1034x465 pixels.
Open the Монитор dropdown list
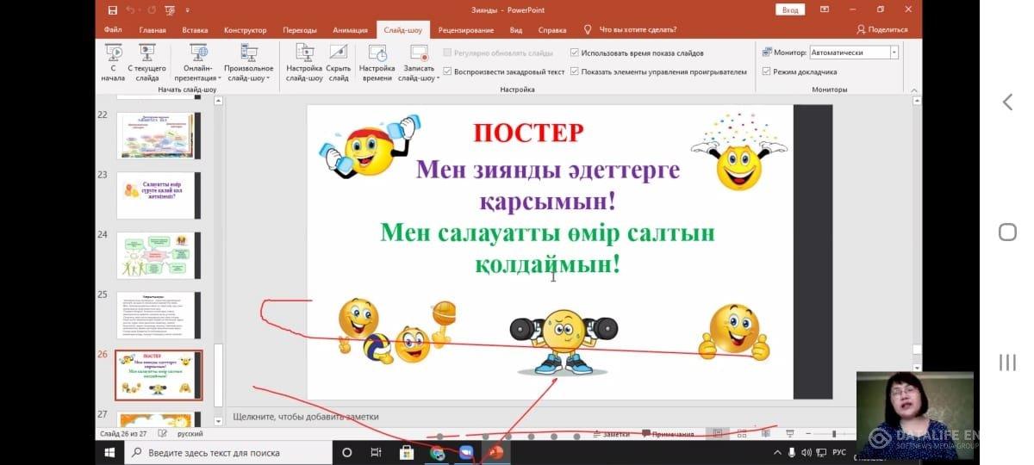click(894, 53)
